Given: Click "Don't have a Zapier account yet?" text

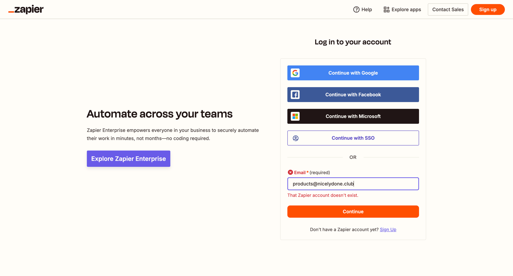Looking at the screenshot, I should click(344, 230).
